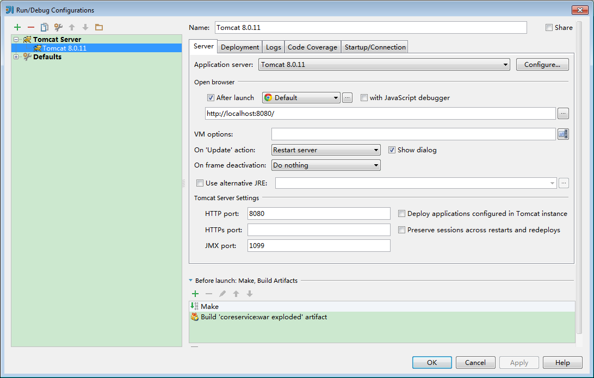Select Build 'coreservice:war exploded' artifact task
The height and width of the screenshot is (378, 594).
click(382, 317)
